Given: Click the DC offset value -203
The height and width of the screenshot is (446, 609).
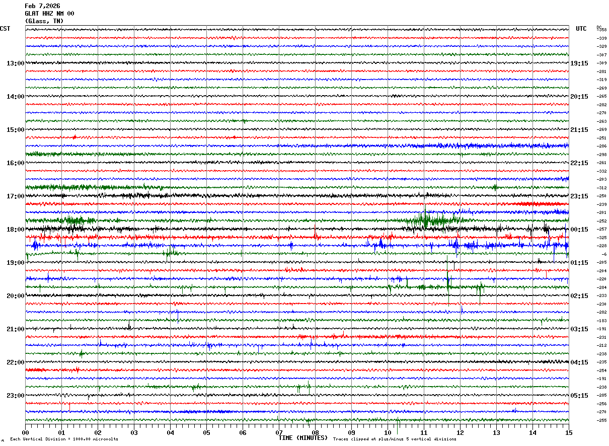Looking at the screenshot, I should pos(601,179).
